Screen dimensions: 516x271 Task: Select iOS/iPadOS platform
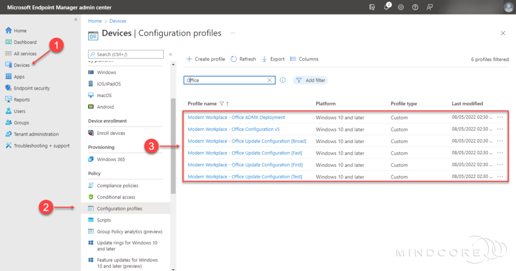pyautogui.click(x=104, y=84)
